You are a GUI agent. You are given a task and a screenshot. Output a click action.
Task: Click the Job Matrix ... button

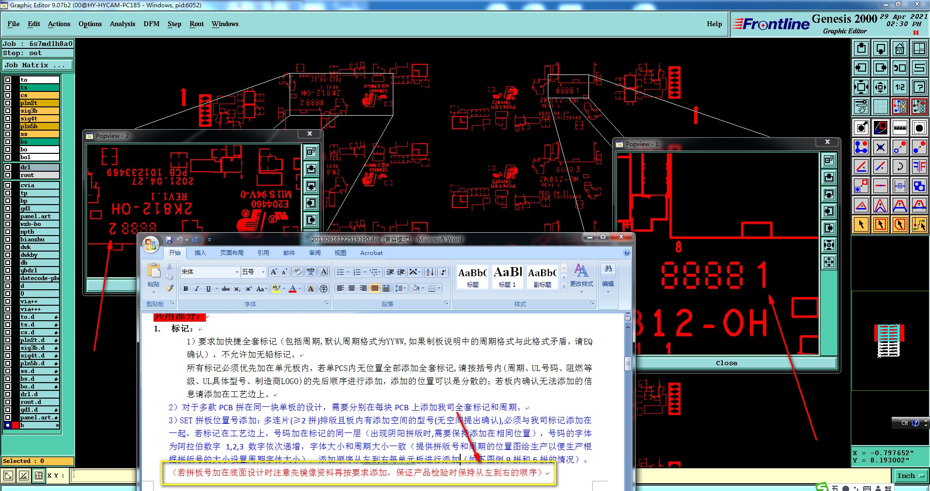click(38, 65)
